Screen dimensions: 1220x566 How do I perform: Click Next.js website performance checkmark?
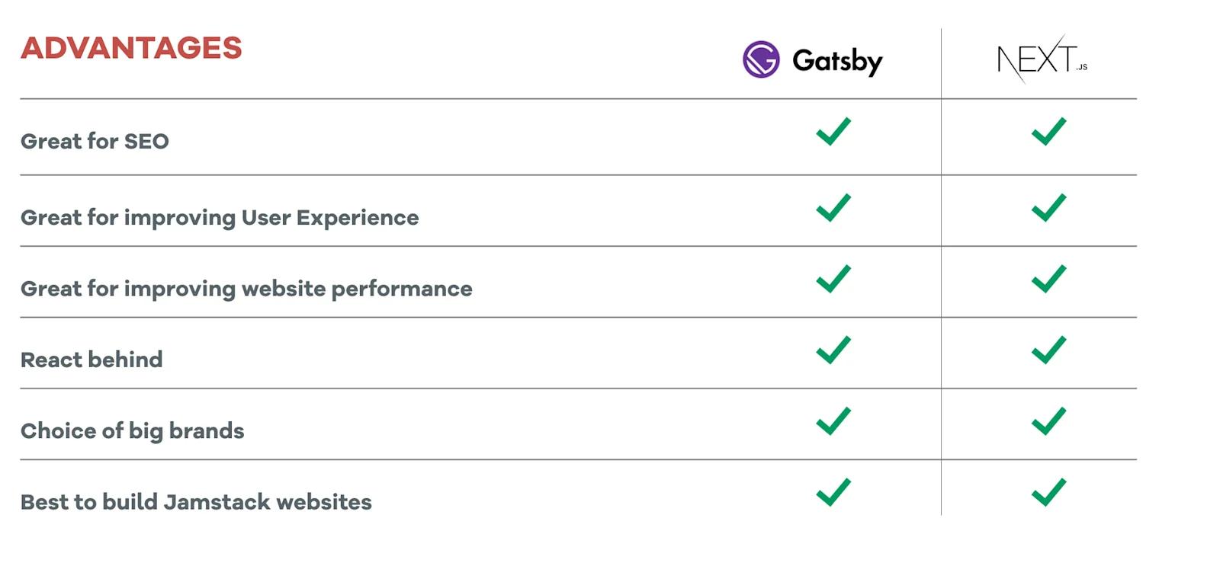coord(1048,279)
